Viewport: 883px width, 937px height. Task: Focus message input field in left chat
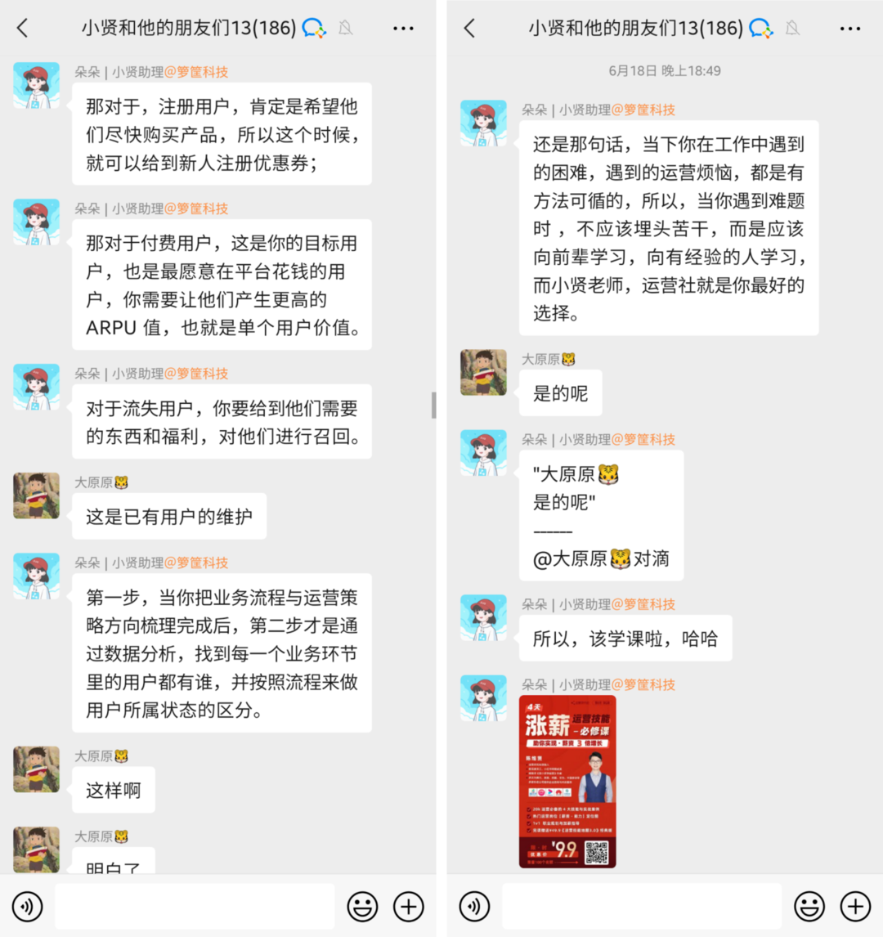[x=195, y=907]
